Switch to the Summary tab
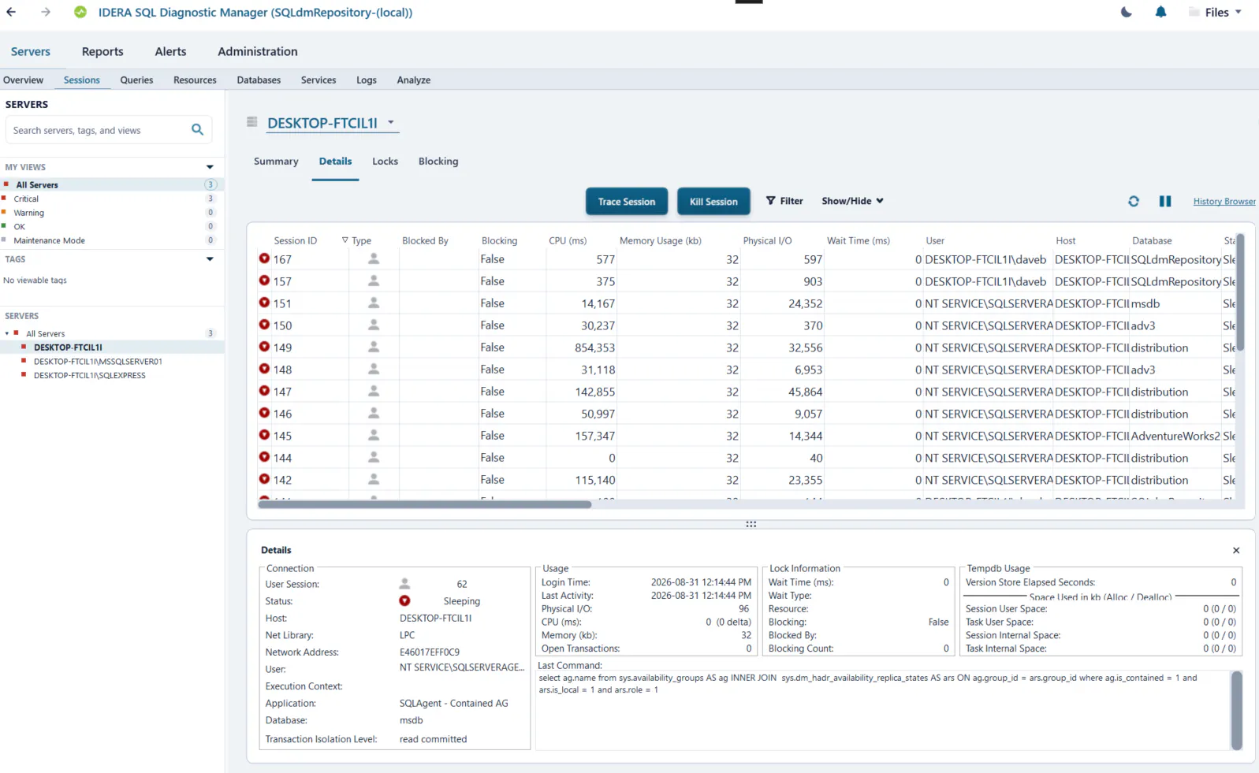 click(276, 162)
